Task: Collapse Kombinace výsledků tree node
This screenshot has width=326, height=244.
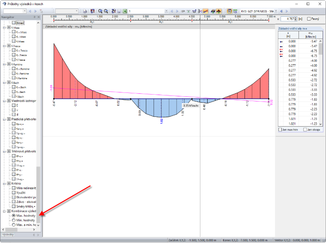Action: (x=4, y=211)
